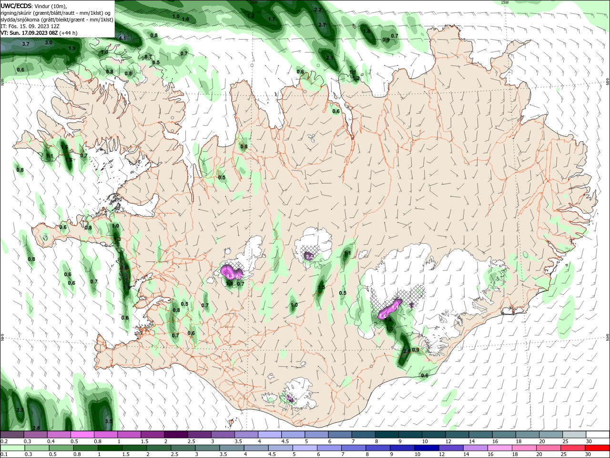Image resolution: width=610 pixels, height=458 pixels.
Task: Select the dark navy blue 10 swatch in bottom legend row
Action: [426, 448]
